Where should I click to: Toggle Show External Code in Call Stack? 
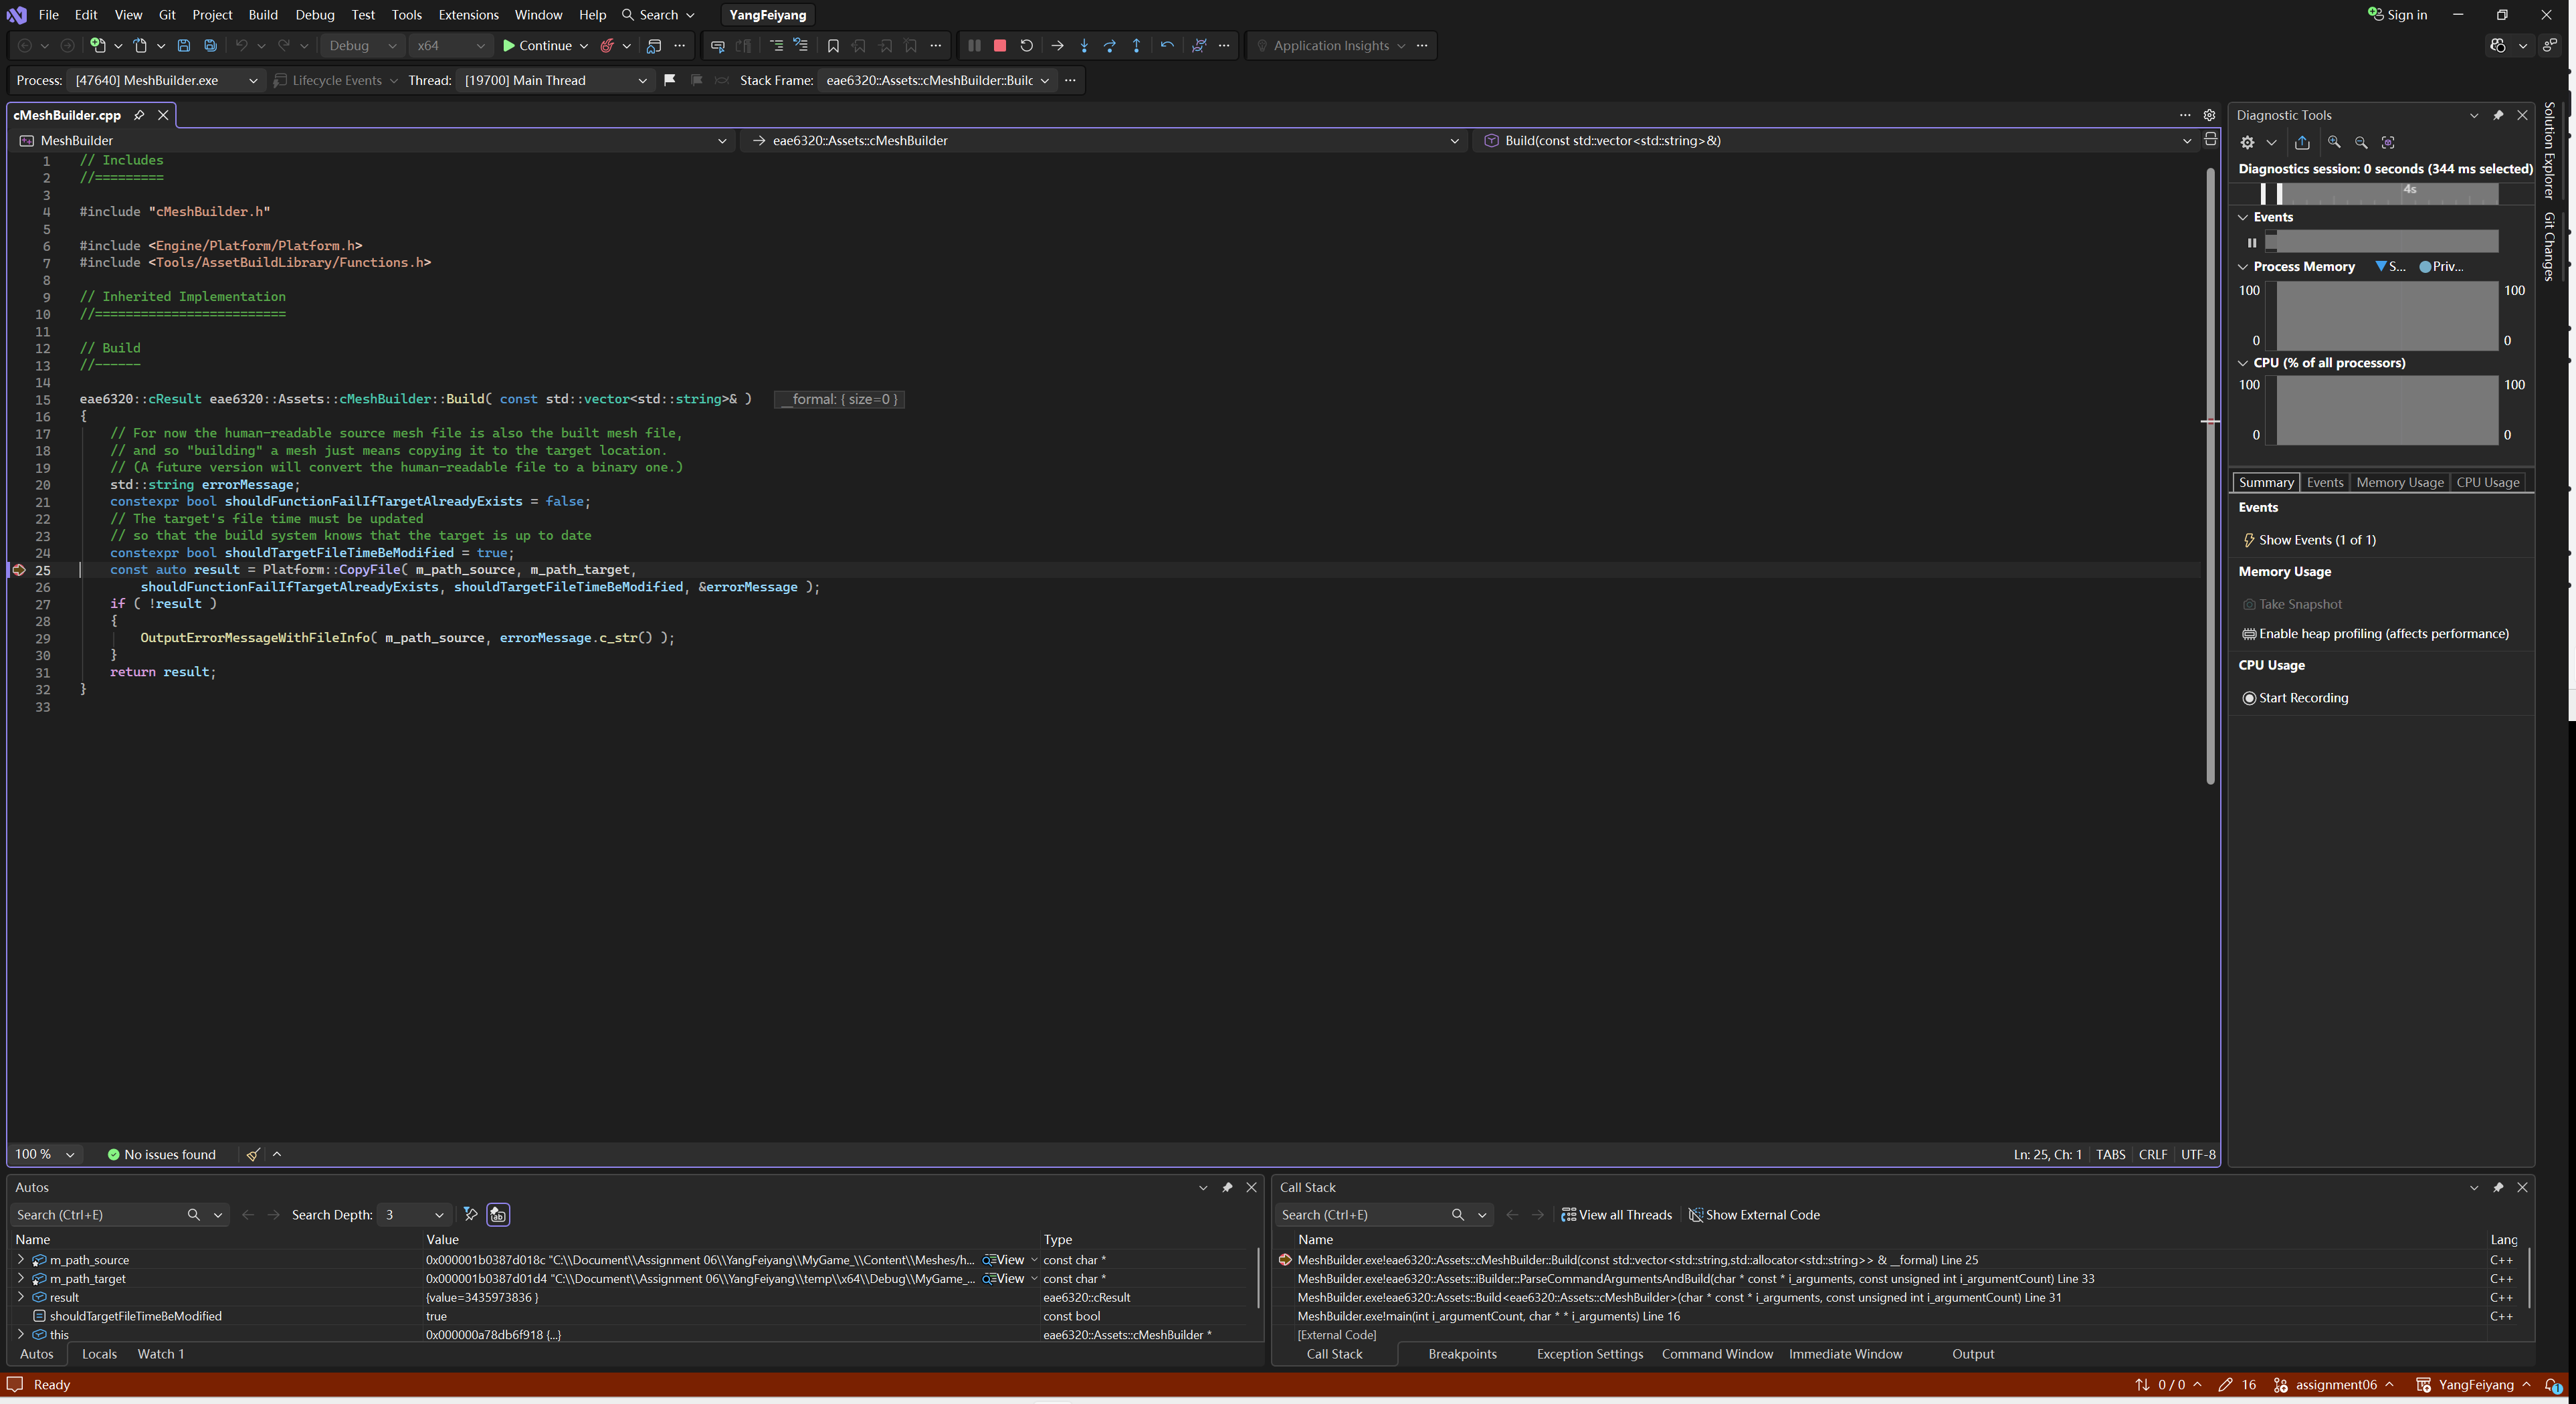(1754, 1214)
